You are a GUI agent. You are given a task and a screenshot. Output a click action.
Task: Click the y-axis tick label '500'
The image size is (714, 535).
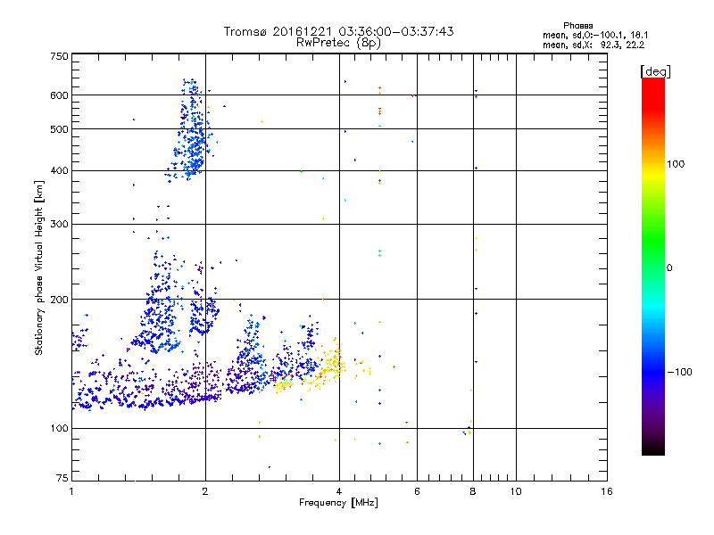(x=59, y=129)
